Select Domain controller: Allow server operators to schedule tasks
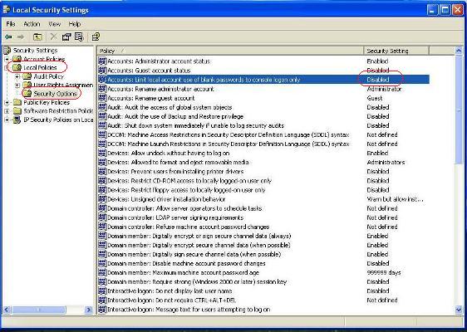 pos(263,208)
